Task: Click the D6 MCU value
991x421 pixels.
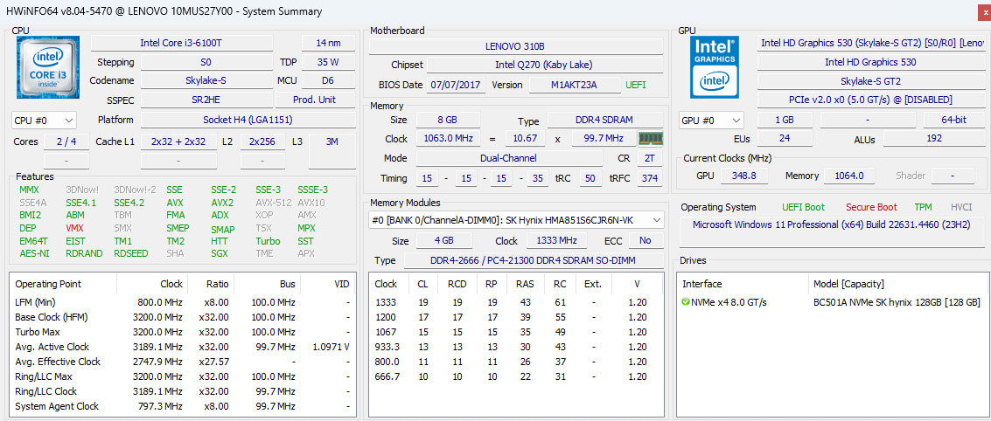Action: [328, 80]
